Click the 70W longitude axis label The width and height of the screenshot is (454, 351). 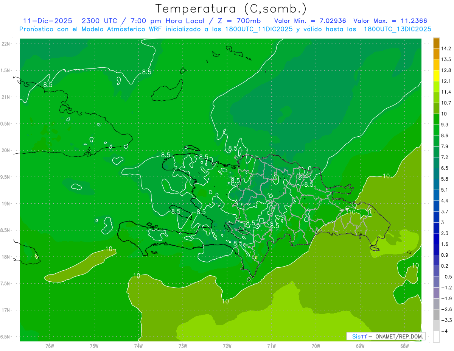click(316, 346)
